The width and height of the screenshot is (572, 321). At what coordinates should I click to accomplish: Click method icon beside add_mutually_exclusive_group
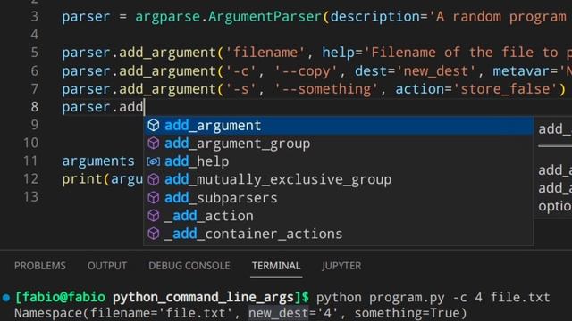[x=153, y=179]
